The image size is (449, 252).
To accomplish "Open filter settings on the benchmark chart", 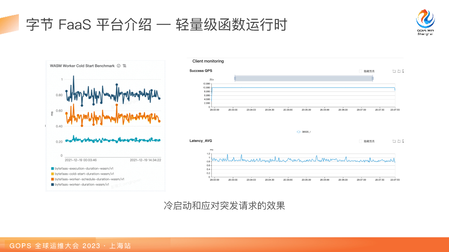I will 125,66.
